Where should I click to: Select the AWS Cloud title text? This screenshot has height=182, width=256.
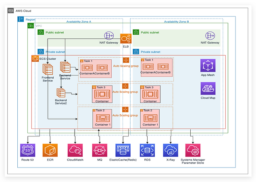pyautogui.click(x=23, y=11)
